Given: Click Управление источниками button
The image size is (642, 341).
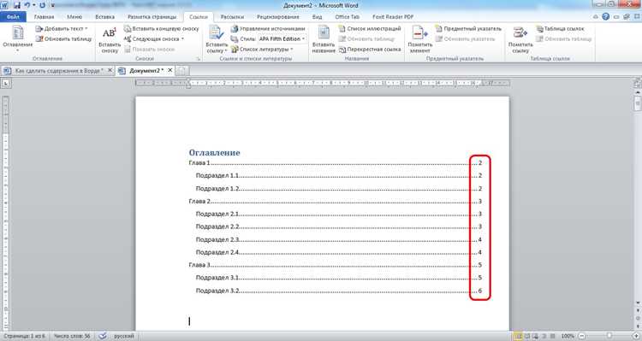Looking at the screenshot, I should (x=268, y=28).
